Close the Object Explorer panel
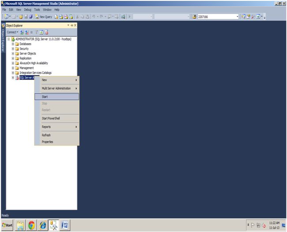The height and width of the screenshot is (232, 287). click(x=75, y=25)
